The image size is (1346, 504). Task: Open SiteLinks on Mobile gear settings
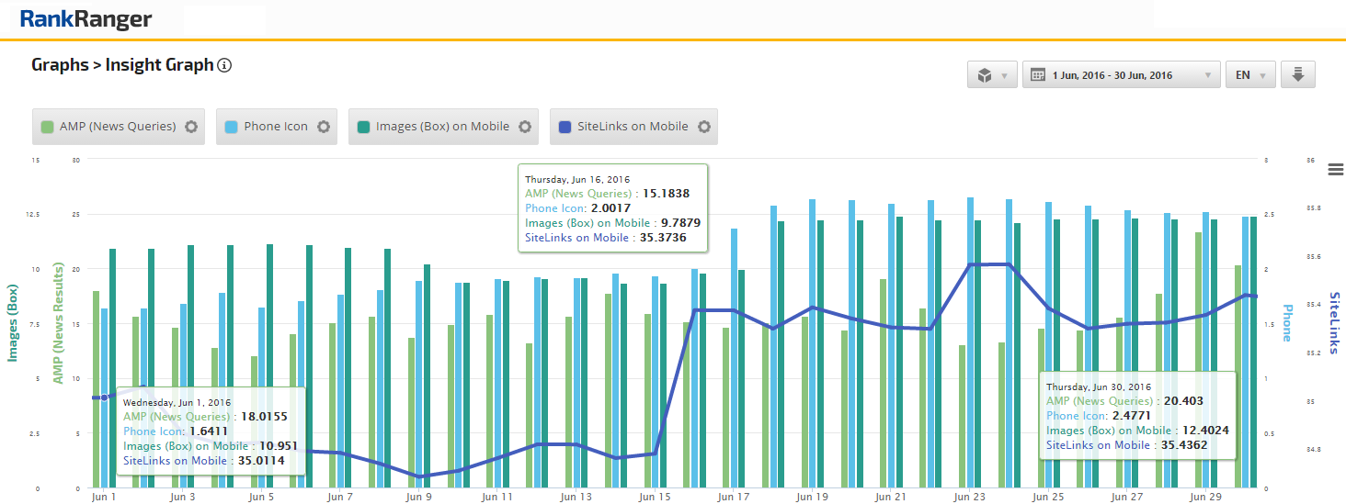tap(704, 127)
